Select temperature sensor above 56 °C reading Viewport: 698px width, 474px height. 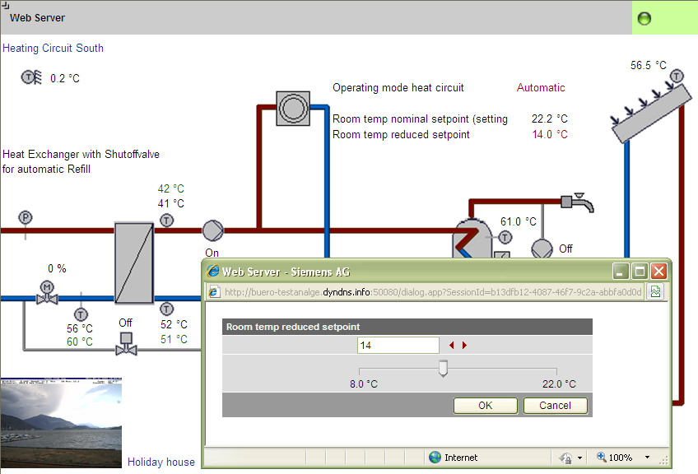point(81,314)
